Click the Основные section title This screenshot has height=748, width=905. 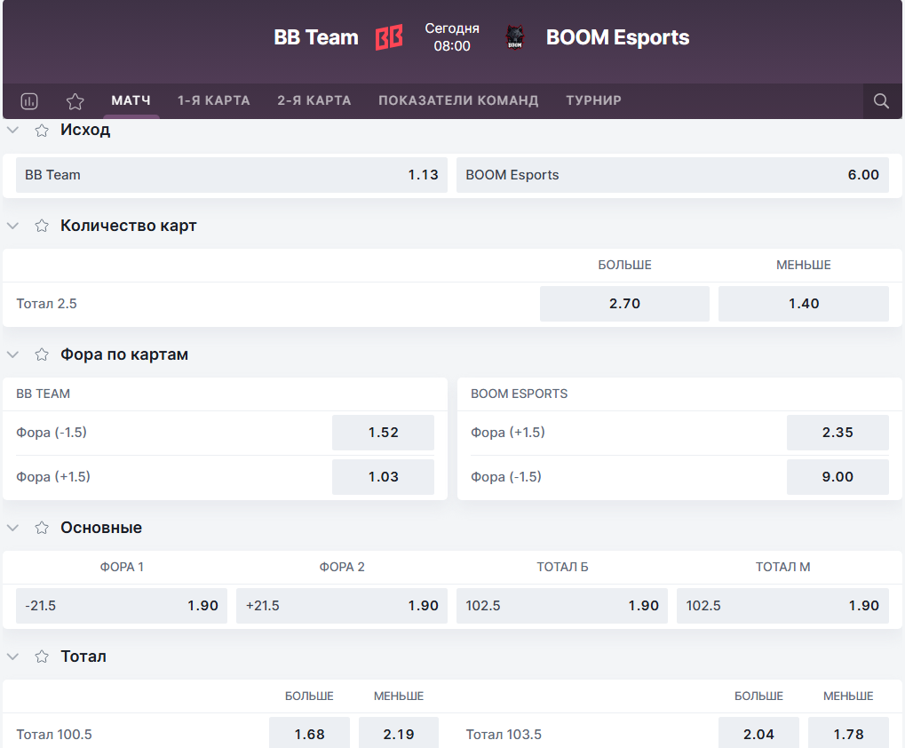[101, 528]
